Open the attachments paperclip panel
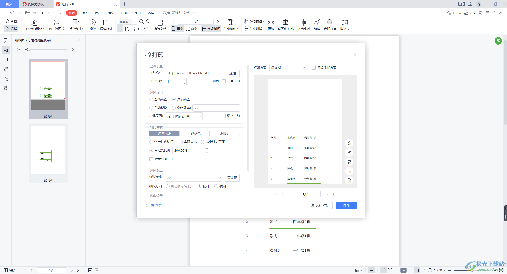The width and height of the screenshot is (507, 274). pyautogui.click(x=6, y=69)
